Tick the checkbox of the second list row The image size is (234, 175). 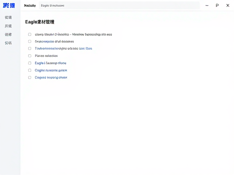(x=30, y=41)
